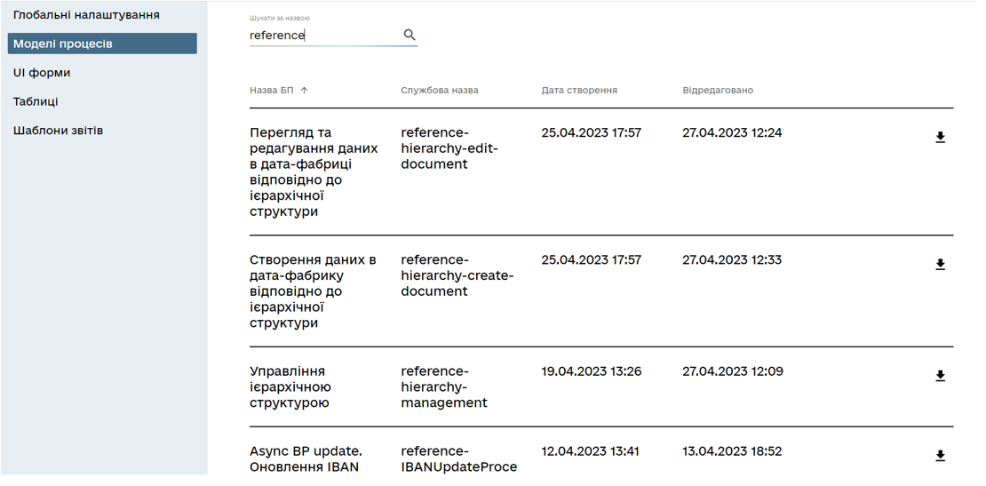Click the edited date 27.04.2023 12:33

pos(732,259)
